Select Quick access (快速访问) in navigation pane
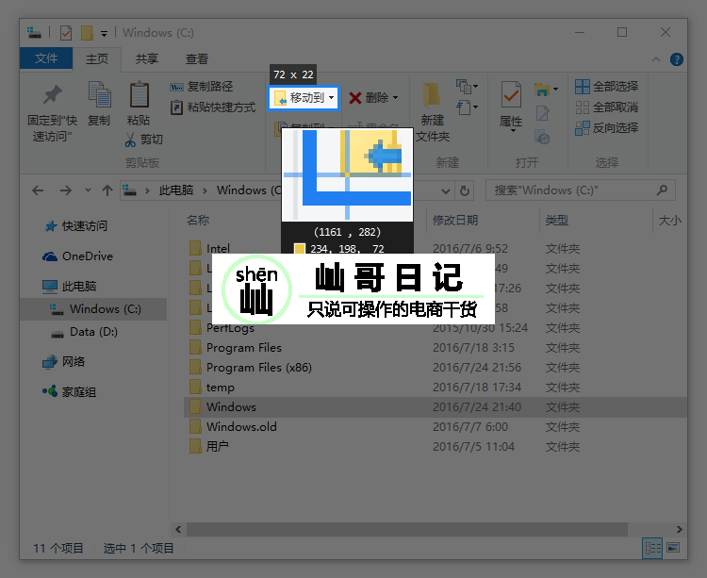The height and width of the screenshot is (578, 707). pyautogui.click(x=76, y=226)
